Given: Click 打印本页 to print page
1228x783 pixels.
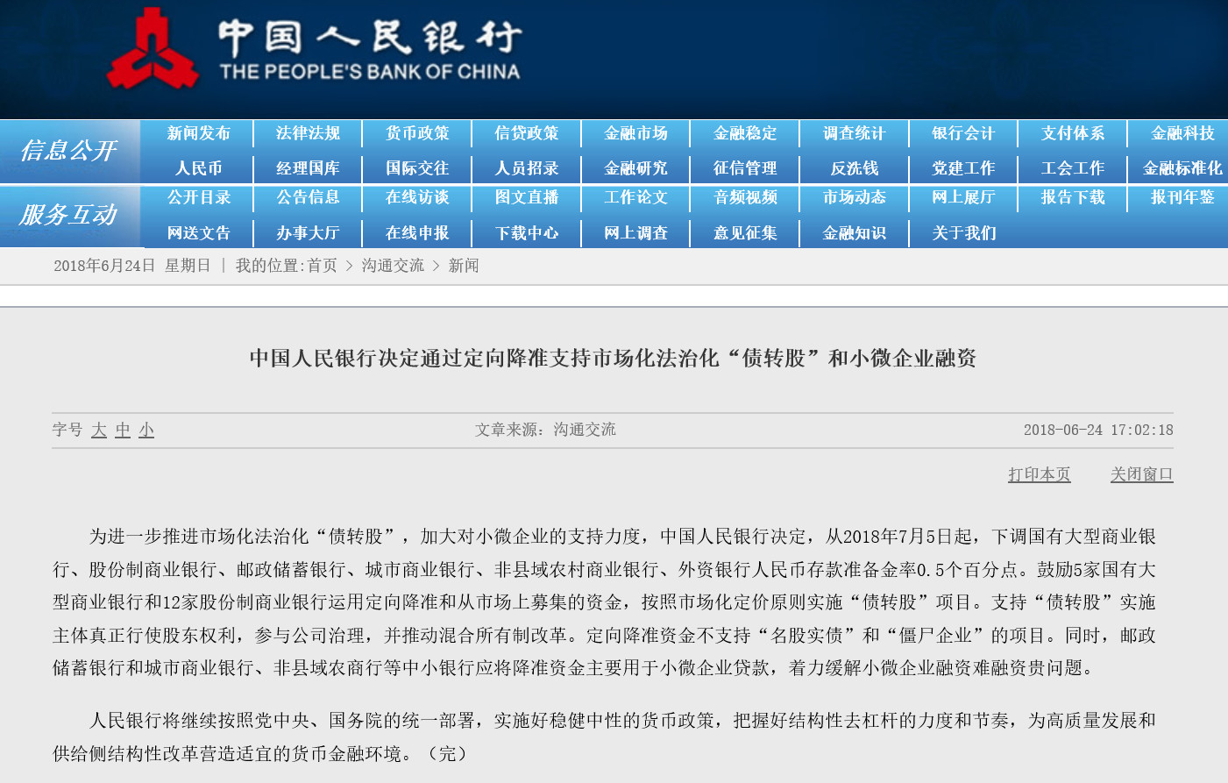Looking at the screenshot, I should click(1040, 474).
